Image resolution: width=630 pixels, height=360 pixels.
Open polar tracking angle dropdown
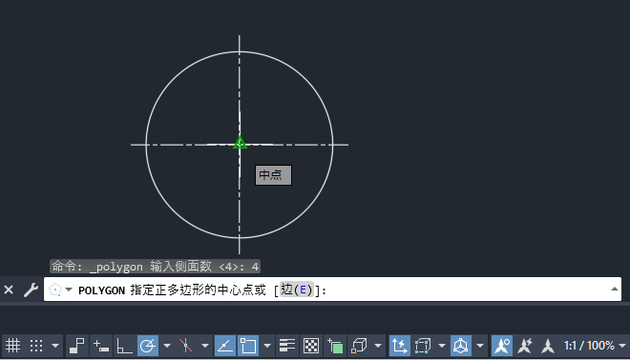pos(167,345)
